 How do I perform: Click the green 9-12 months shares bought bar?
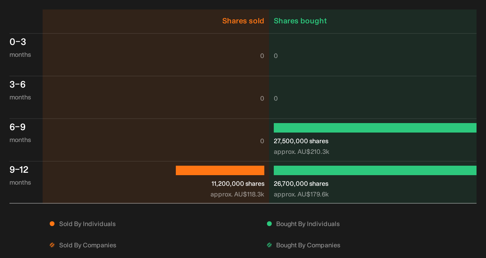(375, 170)
